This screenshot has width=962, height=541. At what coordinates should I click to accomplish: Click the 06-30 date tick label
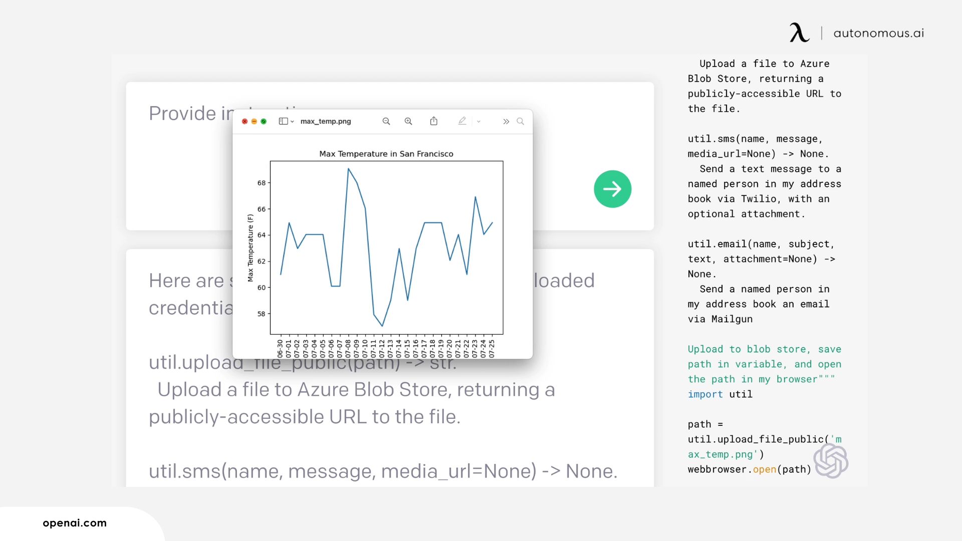coord(280,348)
